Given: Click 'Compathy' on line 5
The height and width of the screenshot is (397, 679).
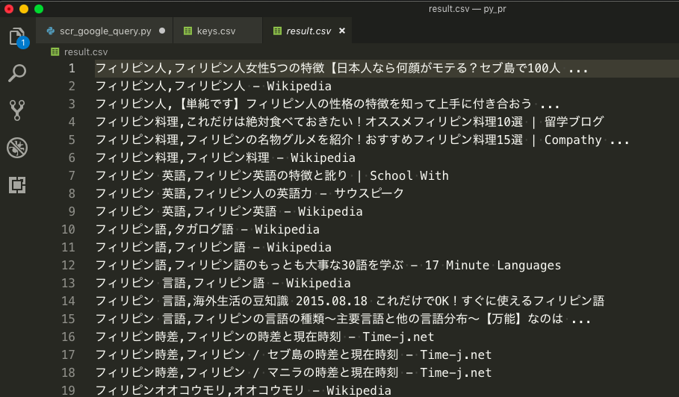Looking at the screenshot, I should point(573,140).
